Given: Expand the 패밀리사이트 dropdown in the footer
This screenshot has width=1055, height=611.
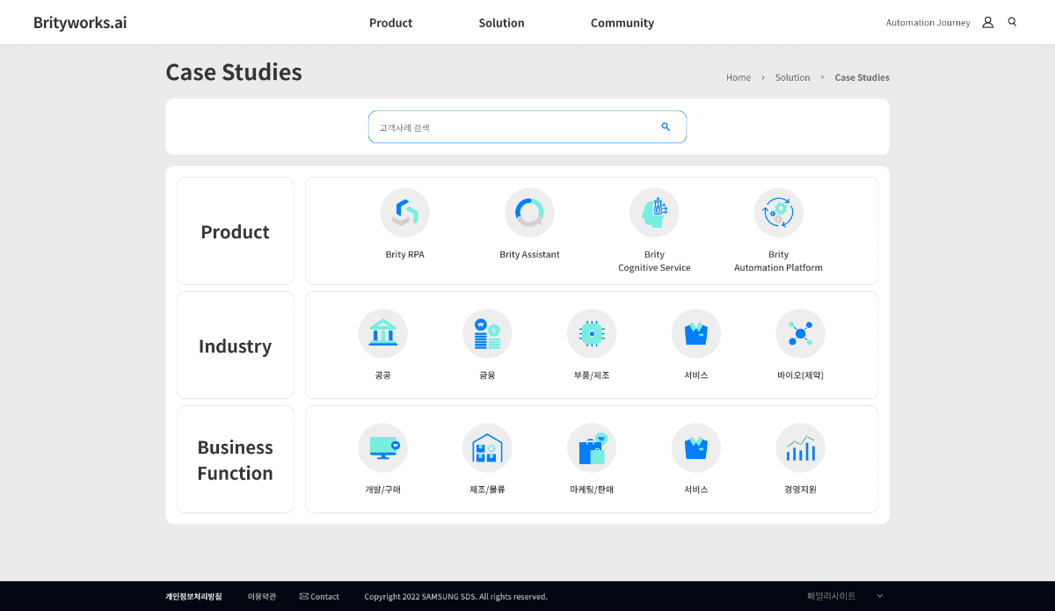Looking at the screenshot, I should click(845, 596).
